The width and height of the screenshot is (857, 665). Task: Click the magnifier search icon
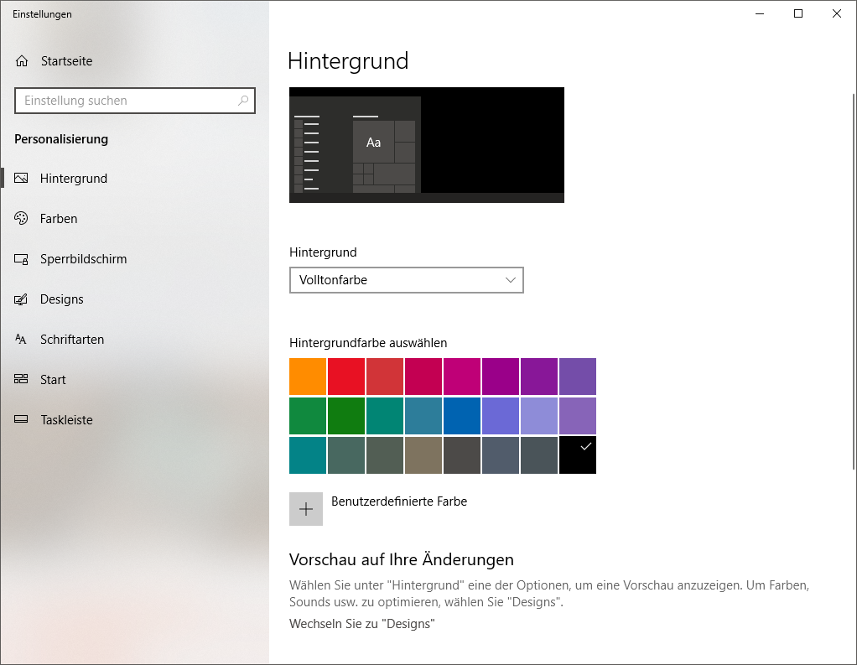coord(243,100)
